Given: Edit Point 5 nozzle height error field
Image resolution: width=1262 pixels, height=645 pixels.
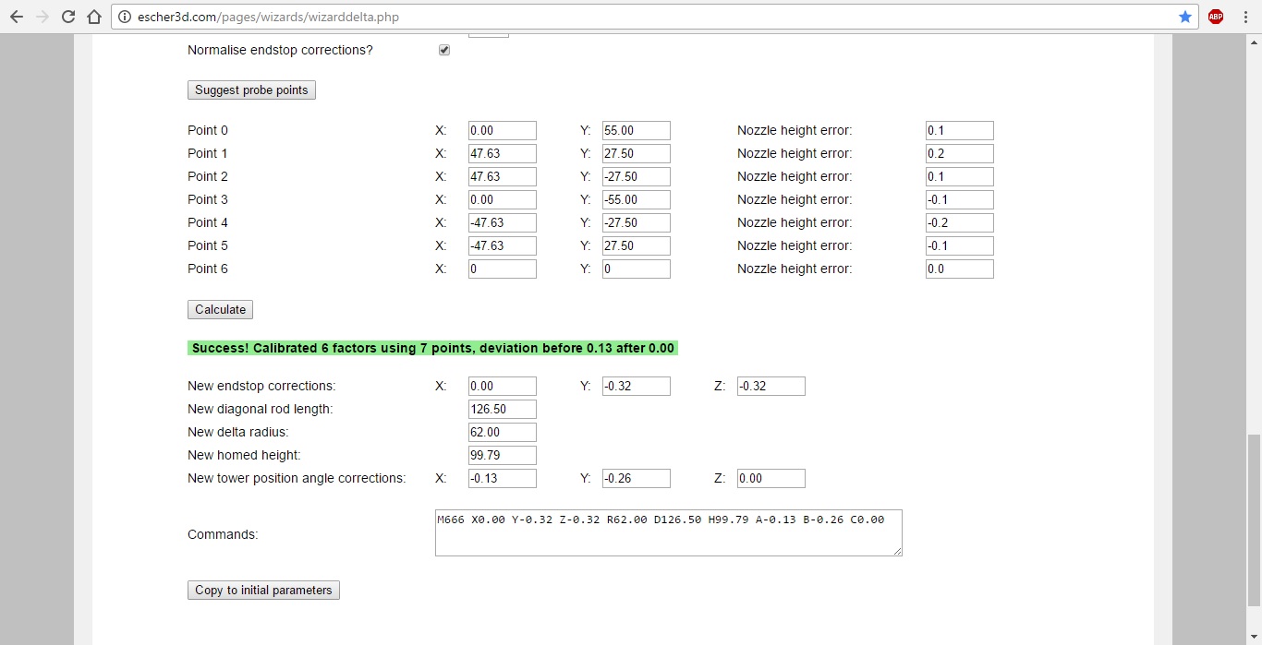Looking at the screenshot, I should [960, 246].
